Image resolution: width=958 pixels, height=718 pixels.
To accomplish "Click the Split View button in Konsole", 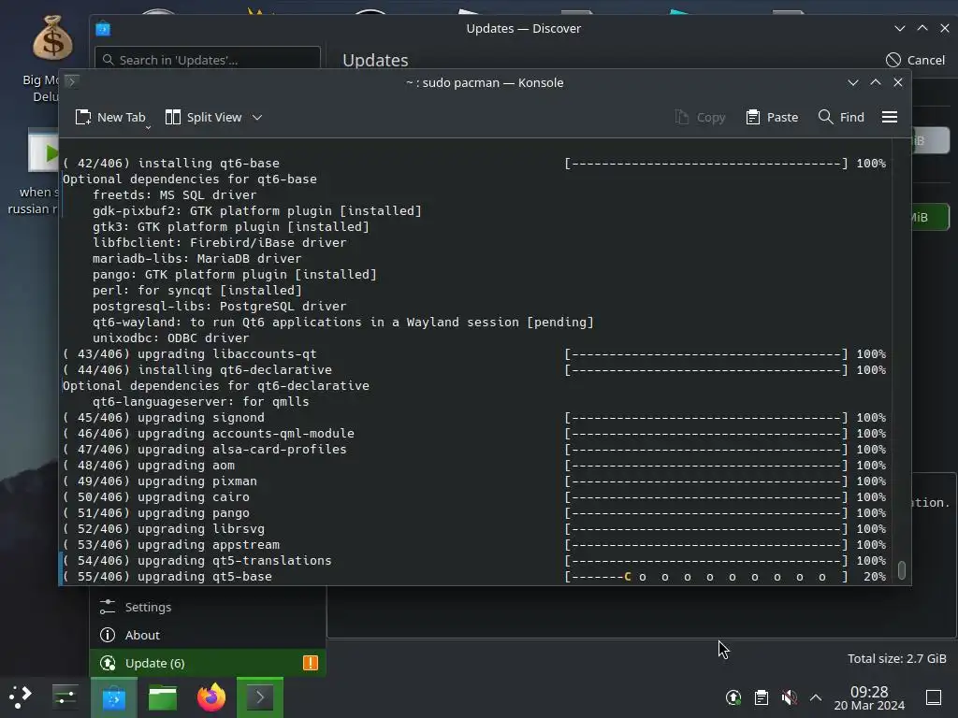I will click(203, 117).
